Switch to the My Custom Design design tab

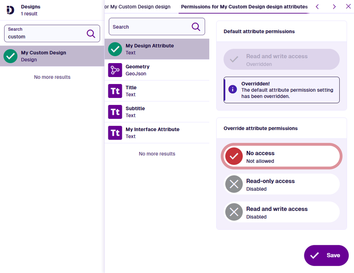tap(137, 7)
